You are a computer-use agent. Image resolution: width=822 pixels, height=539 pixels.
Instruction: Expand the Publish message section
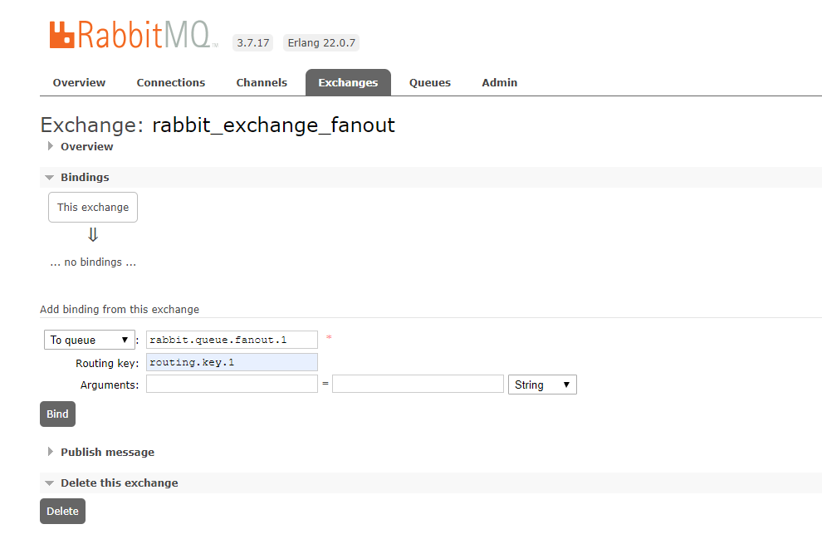pyautogui.click(x=51, y=452)
